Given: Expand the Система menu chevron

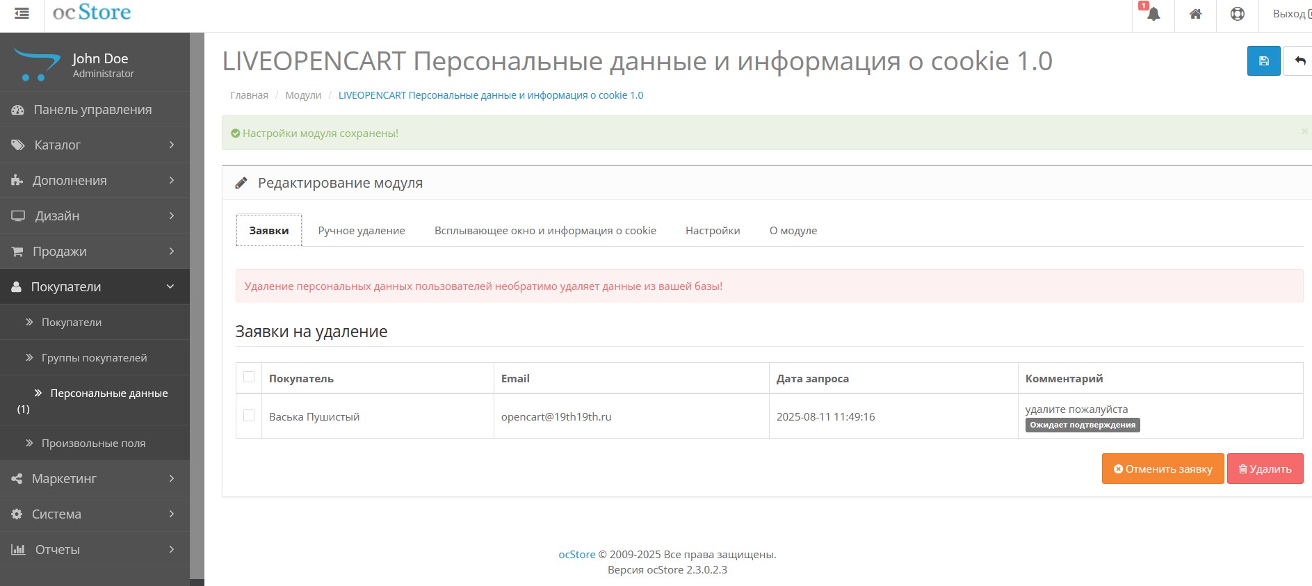Looking at the screenshot, I should point(171,514).
